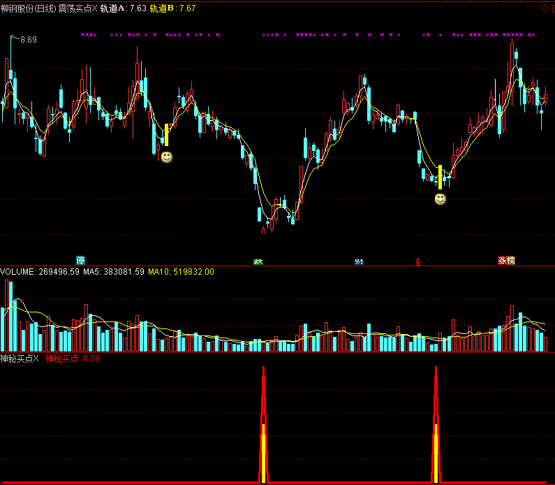555x485 pixels.
Task: Click the red 神秘买点 0.00 value label
Action: point(73,359)
